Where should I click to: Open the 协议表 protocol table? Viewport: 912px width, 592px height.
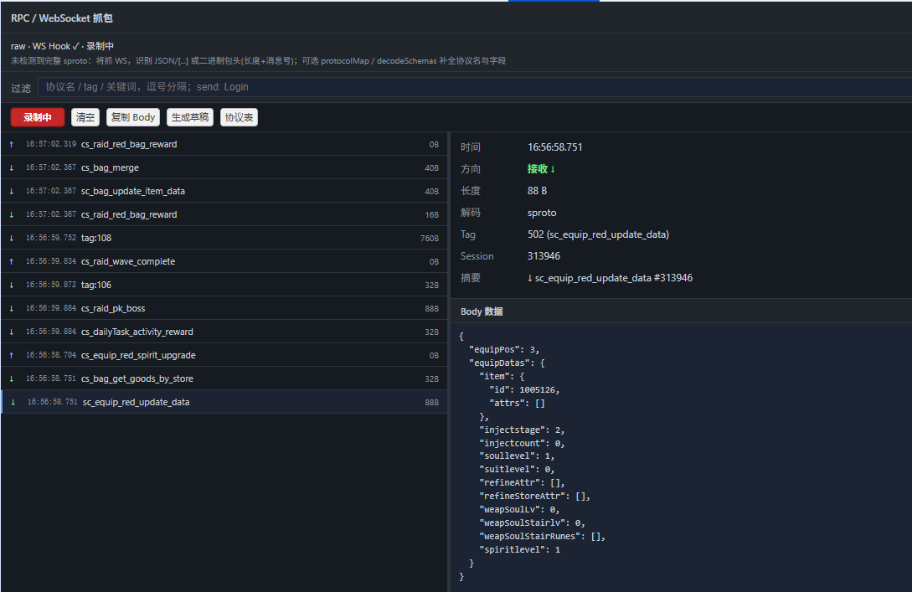[x=239, y=117]
